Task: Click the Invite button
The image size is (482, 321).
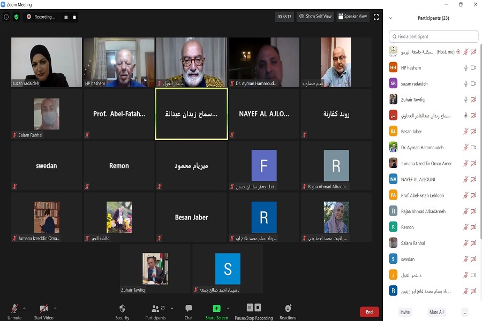Action: click(405, 312)
